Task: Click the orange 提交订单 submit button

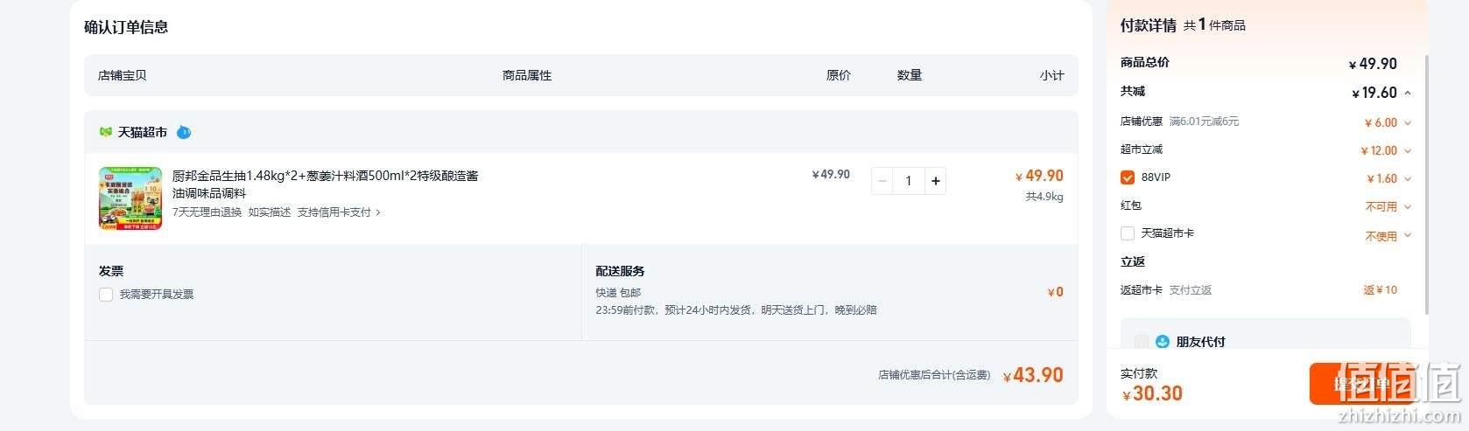Action: tap(1360, 384)
